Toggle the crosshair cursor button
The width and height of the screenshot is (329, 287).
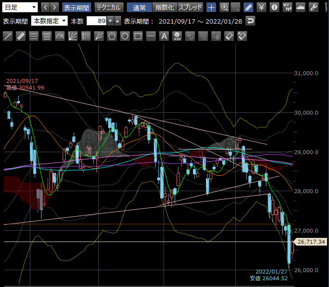coord(211,7)
